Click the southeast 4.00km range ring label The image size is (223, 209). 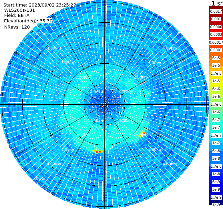coord(170,164)
